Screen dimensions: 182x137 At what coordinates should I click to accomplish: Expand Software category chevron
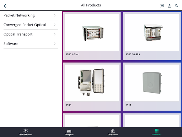point(55,44)
